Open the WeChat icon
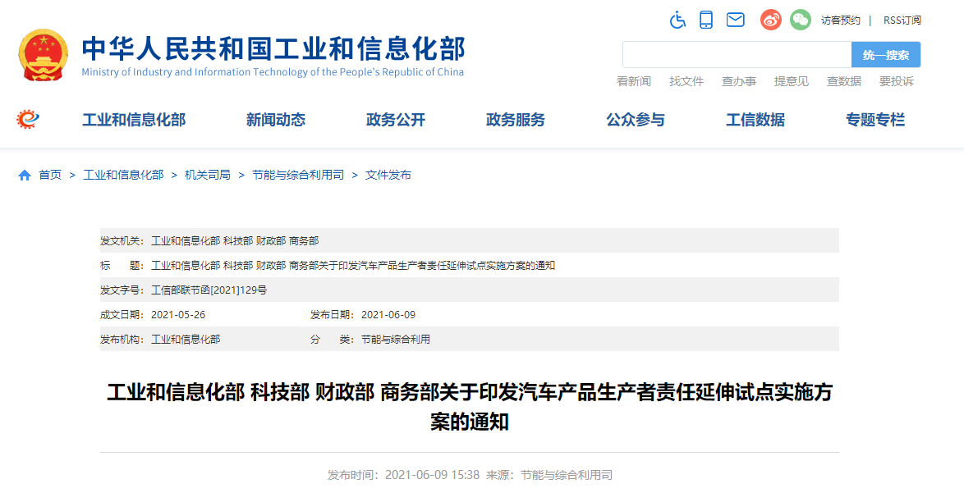964x493 pixels. point(800,20)
